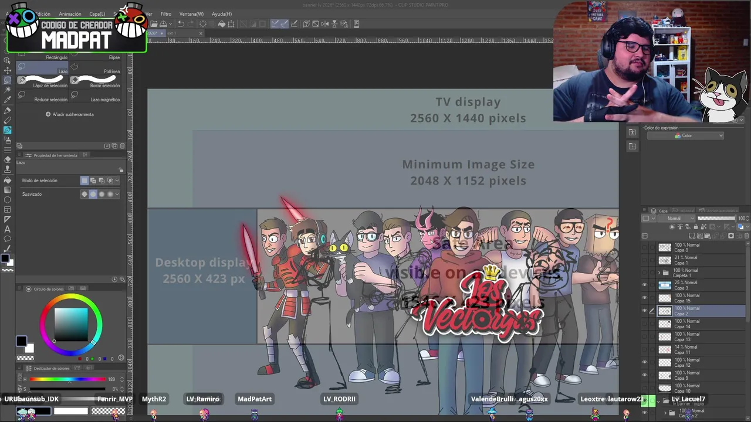751x422 pixels.
Task: Select layer Capa 13 thumbnail
Action: point(665,337)
